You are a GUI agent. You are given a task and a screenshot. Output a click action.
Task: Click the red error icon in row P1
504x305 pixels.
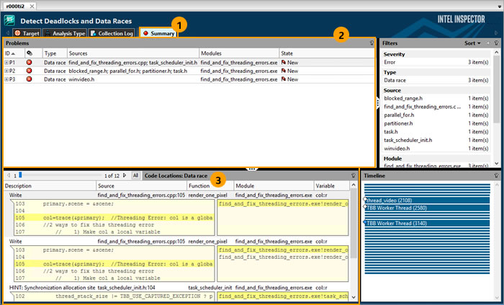click(30, 63)
